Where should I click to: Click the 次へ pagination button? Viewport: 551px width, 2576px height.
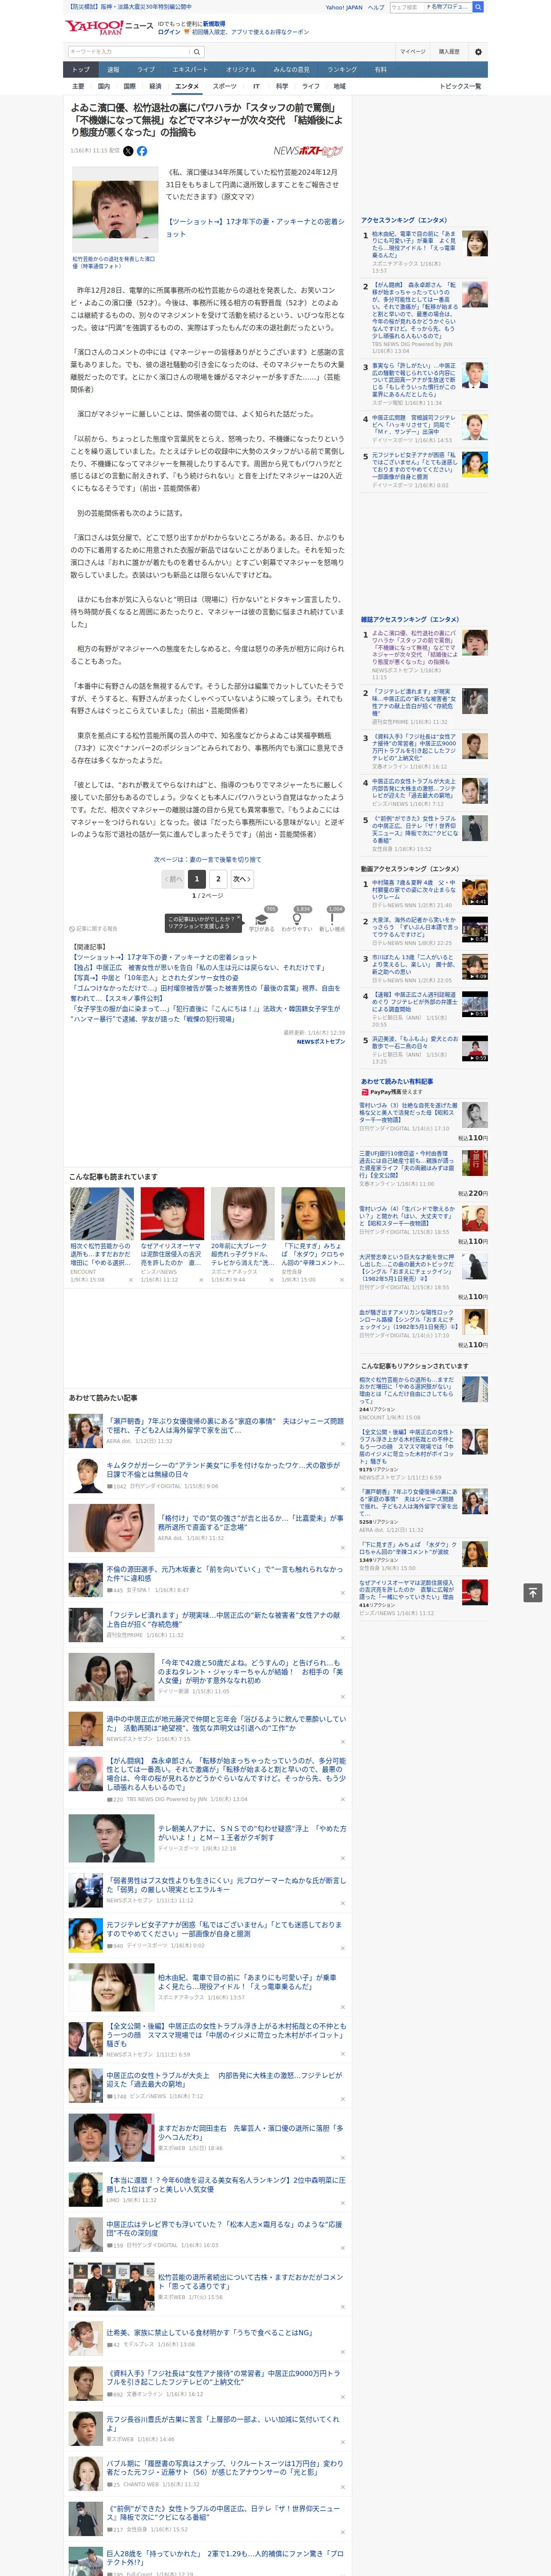pyautogui.click(x=242, y=879)
